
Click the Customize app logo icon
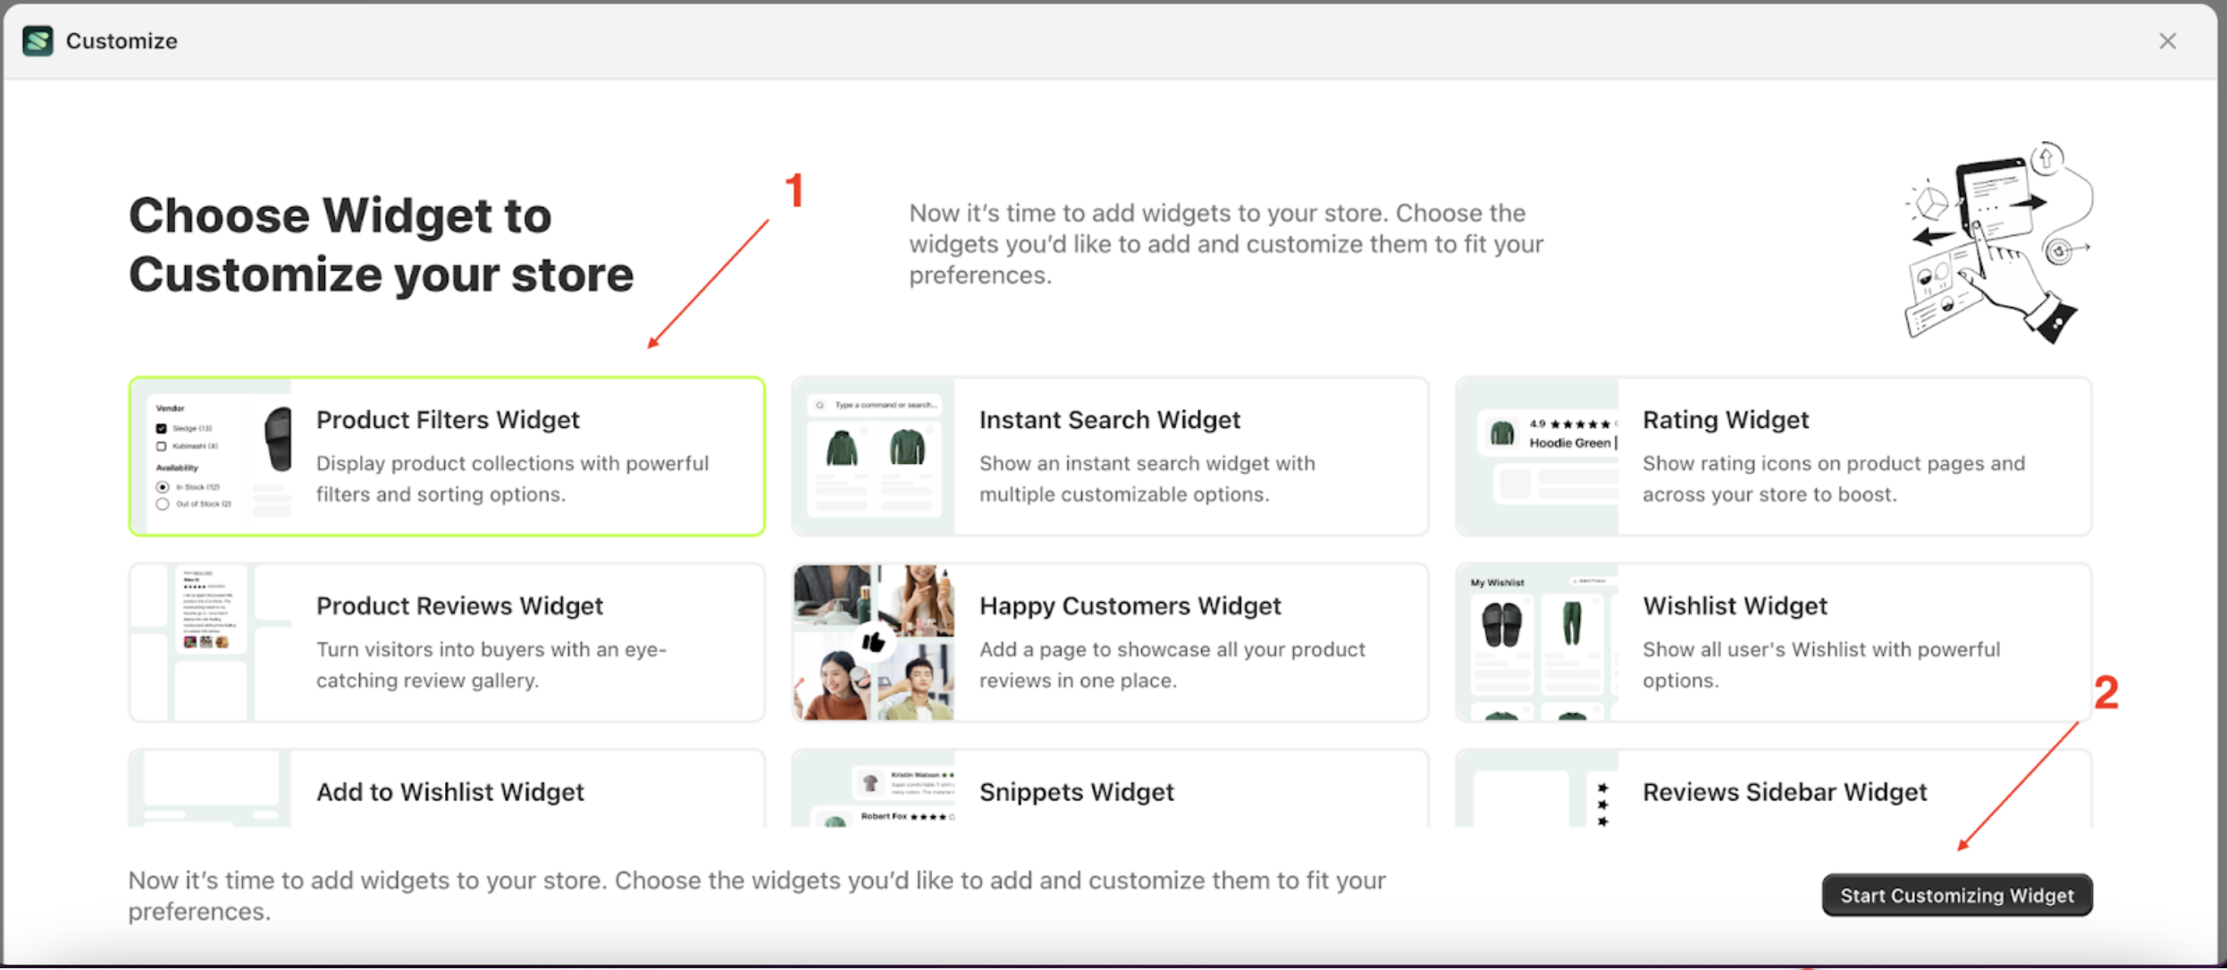tap(38, 41)
